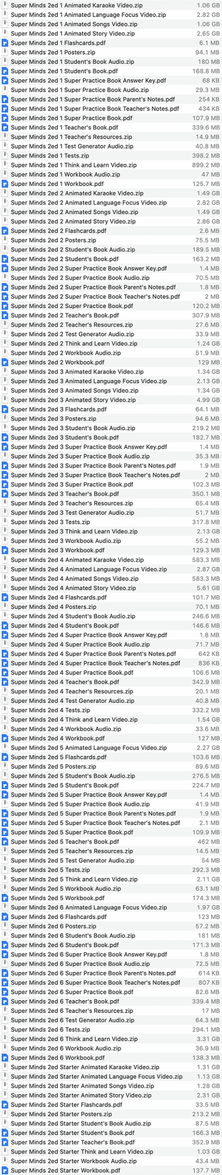Select Super Minds 2ed 6 Super Practice Book Teacher's Notes.pdf
Screen dimensions: 222x1175
(111, 983)
